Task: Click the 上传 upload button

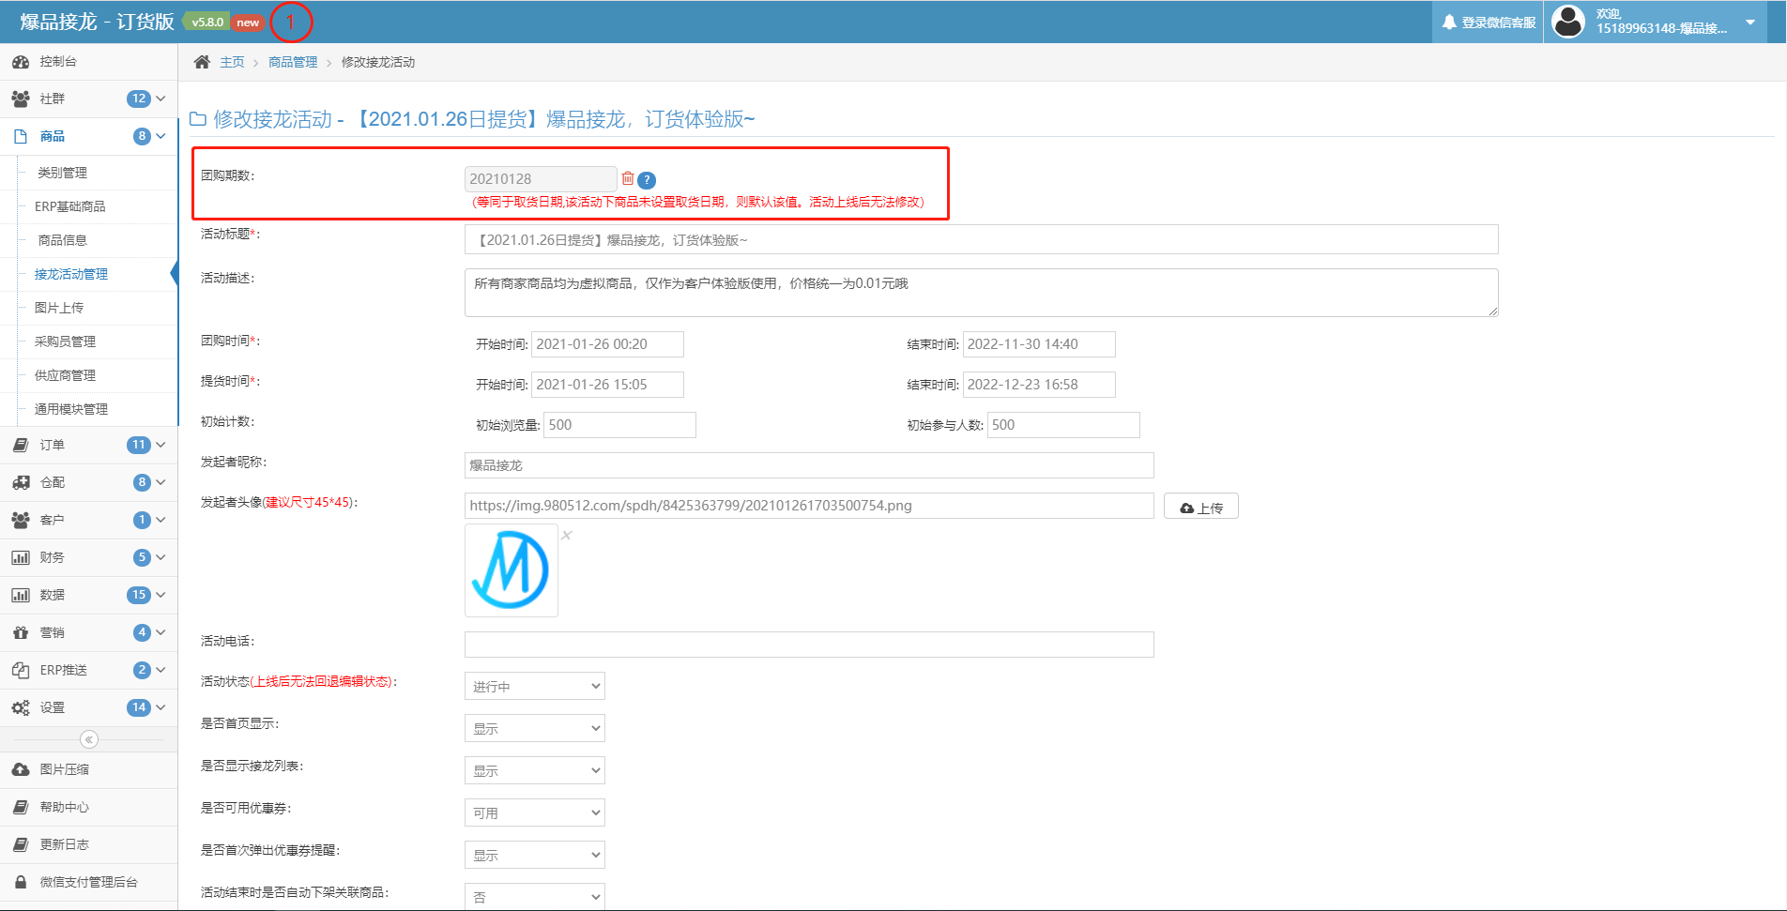Action: click(1201, 507)
